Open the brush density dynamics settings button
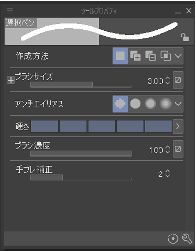This screenshot has width=196, height=251. tap(178, 149)
